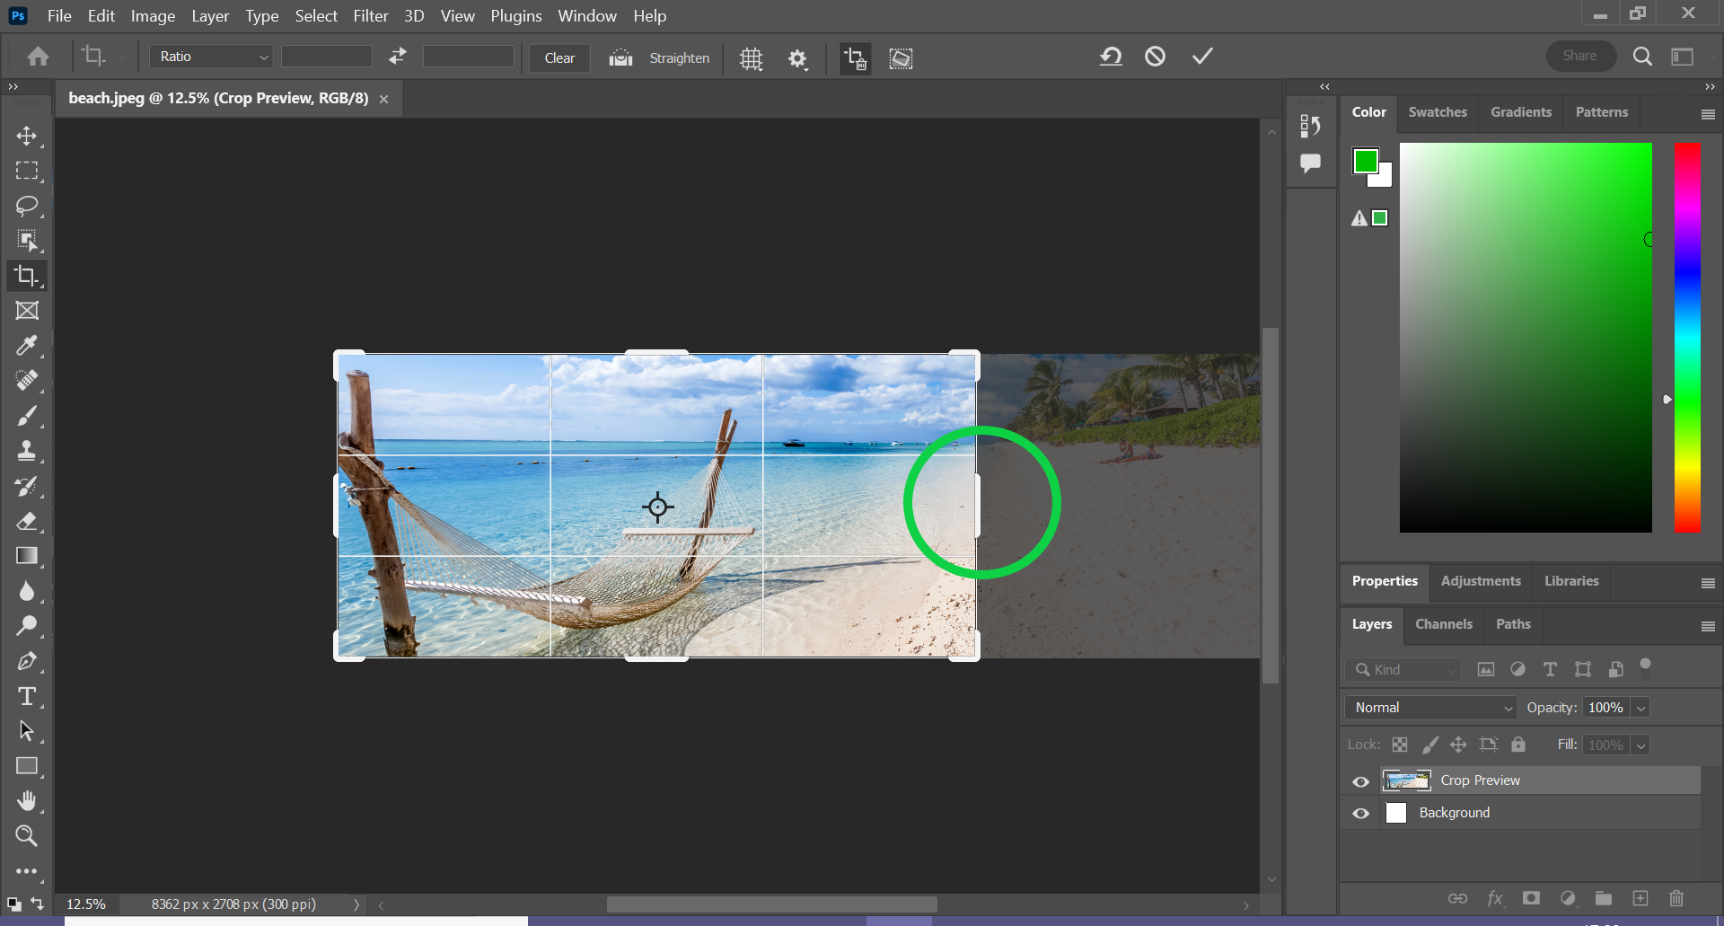Open the layer filter Kind dropdown

[x=1403, y=670]
